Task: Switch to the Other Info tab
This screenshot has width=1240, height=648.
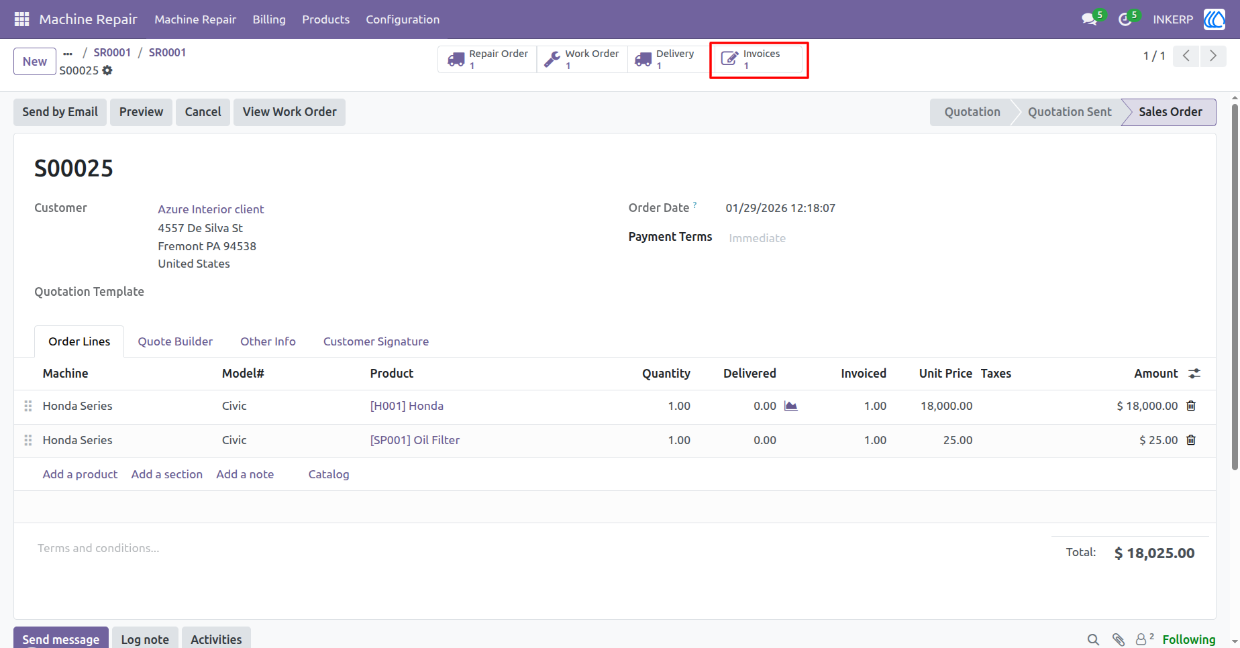Action: [268, 341]
